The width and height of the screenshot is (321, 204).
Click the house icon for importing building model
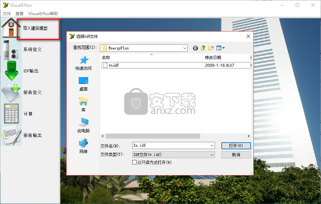point(11,28)
